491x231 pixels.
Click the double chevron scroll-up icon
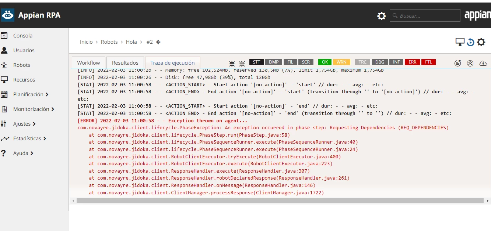click(x=470, y=63)
